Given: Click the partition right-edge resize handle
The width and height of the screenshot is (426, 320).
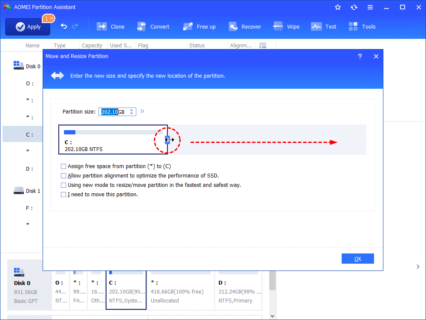Looking at the screenshot, I should pyautogui.click(x=168, y=140).
